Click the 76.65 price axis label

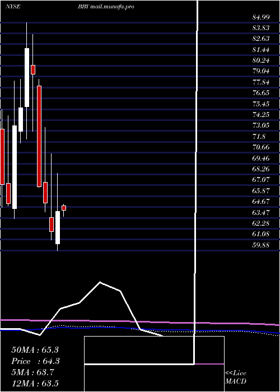point(261,93)
